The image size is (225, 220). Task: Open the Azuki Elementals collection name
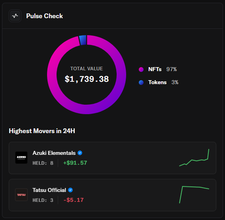(54, 153)
